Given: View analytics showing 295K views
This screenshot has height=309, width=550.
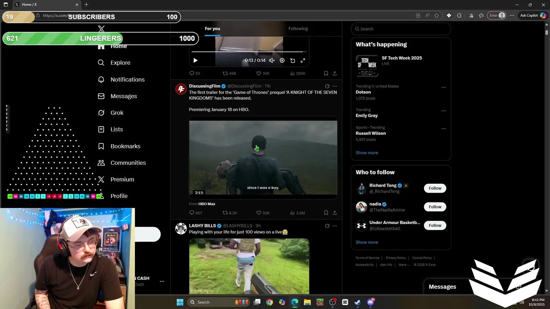Looking at the screenshot, I should click(x=298, y=73).
